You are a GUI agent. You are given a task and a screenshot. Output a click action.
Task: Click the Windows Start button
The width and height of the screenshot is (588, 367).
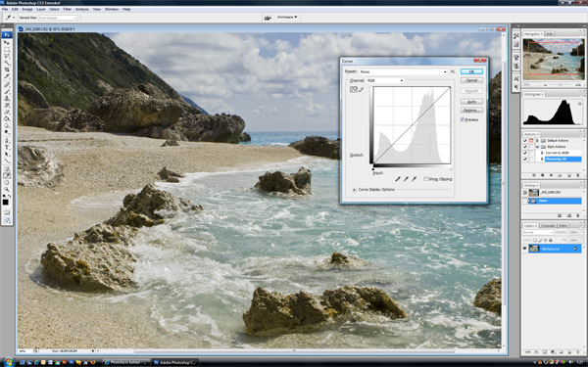(x=8, y=362)
